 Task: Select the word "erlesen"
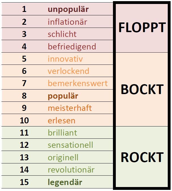tap(62, 121)
